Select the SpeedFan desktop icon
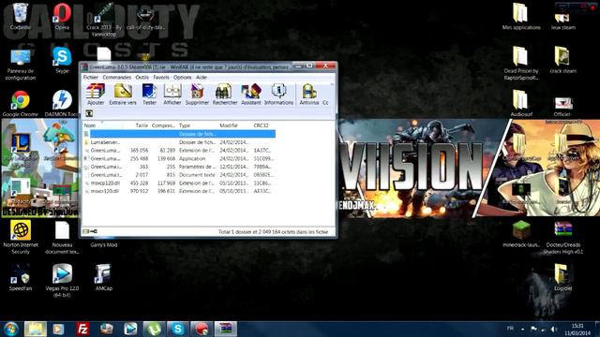This screenshot has height=337, width=600. click(21, 277)
